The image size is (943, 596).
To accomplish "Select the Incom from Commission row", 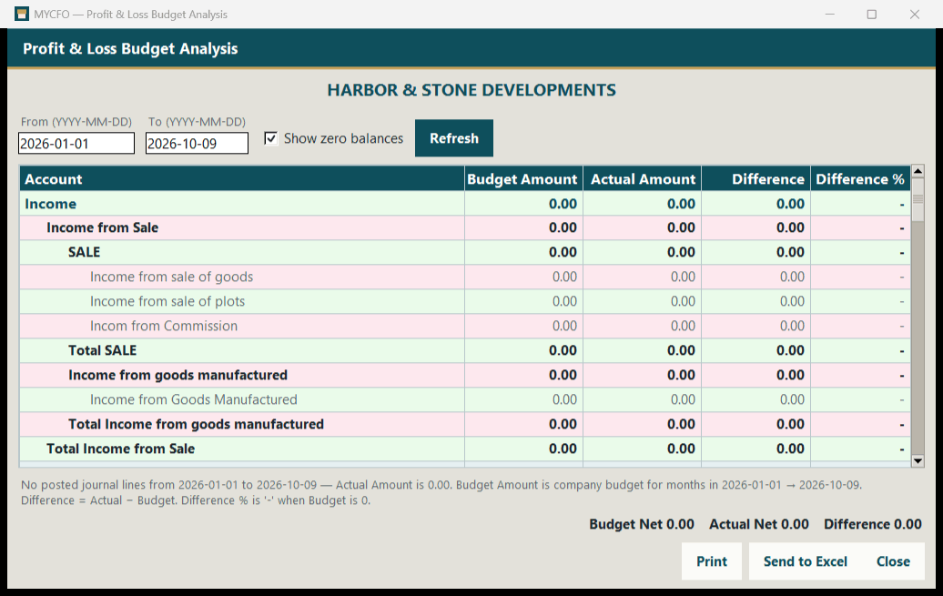I will [465, 326].
